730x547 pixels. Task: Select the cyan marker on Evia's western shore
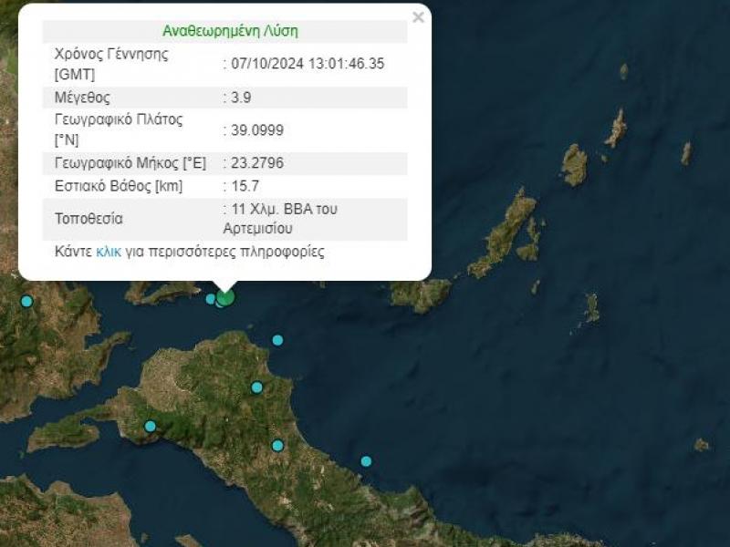tap(151, 426)
